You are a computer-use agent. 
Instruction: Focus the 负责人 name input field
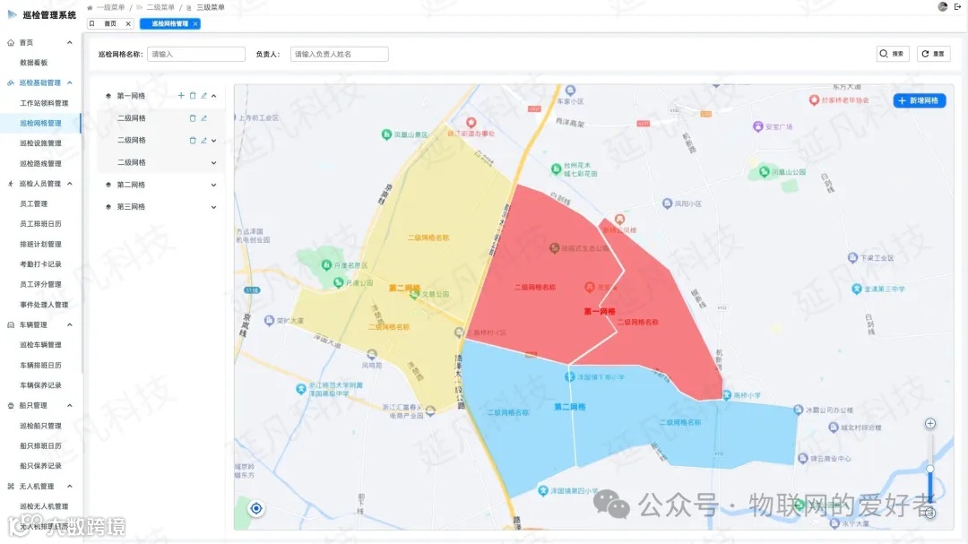(339, 55)
